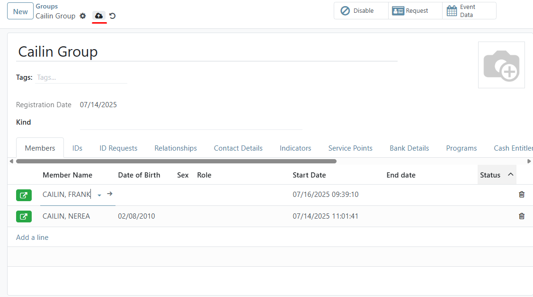
Task: Delete CAILIN, FRANK with the trash icon
Action: [x=522, y=194]
